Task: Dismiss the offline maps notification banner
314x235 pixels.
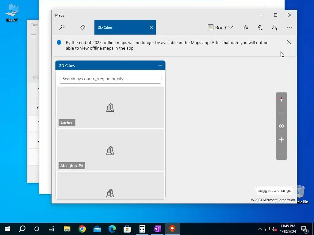Action: click(289, 42)
